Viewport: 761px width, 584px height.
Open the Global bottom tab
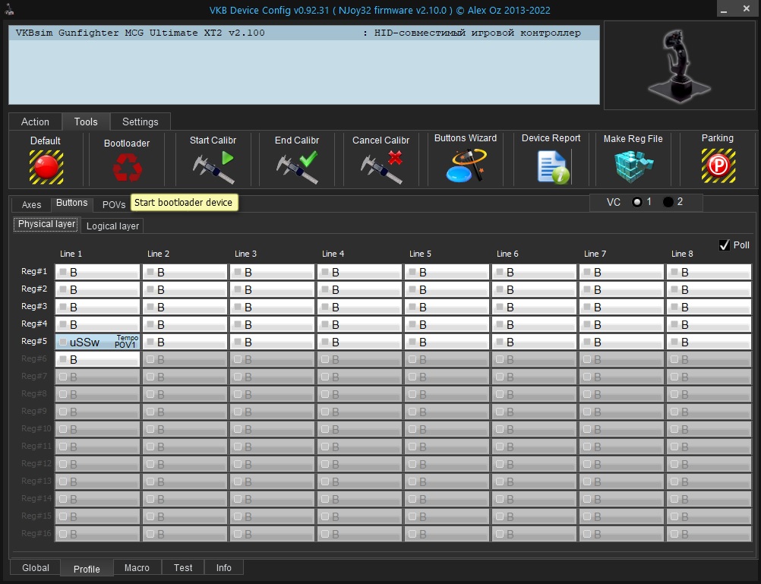(36, 568)
